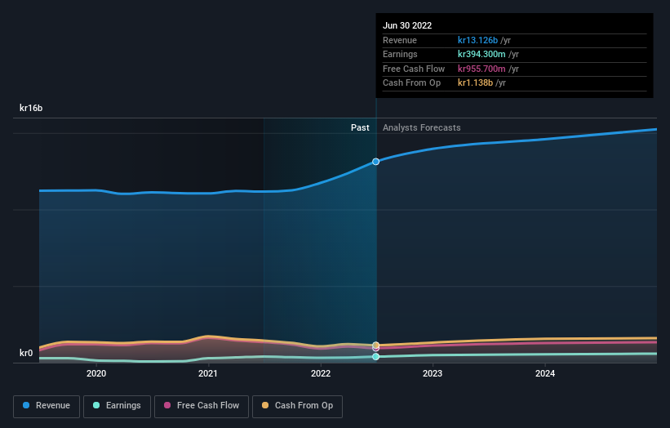The width and height of the screenshot is (670, 428).
Task: Click the Analysts Forecasts label
Action: [422, 128]
